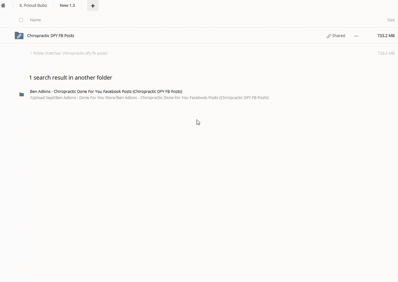The width and height of the screenshot is (398, 282).
Task: Sort by the Name column header
Action: coord(35,20)
